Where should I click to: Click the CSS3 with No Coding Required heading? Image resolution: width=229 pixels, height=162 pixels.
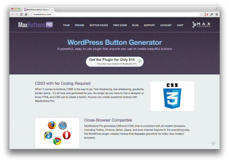pyautogui.click(x=63, y=83)
